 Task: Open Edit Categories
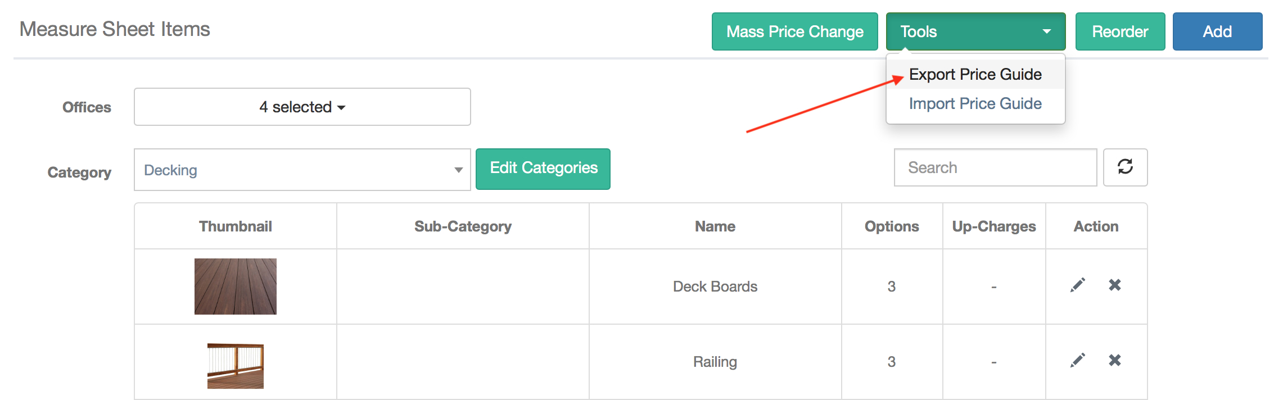(543, 168)
